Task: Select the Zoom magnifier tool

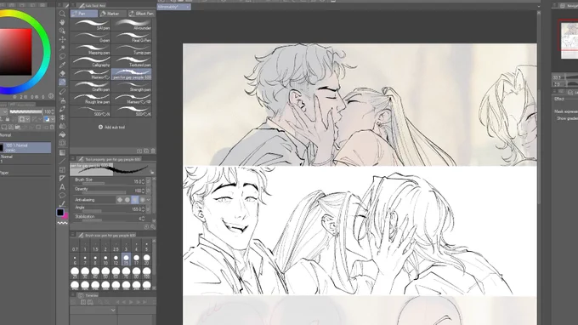Action: coord(62,14)
